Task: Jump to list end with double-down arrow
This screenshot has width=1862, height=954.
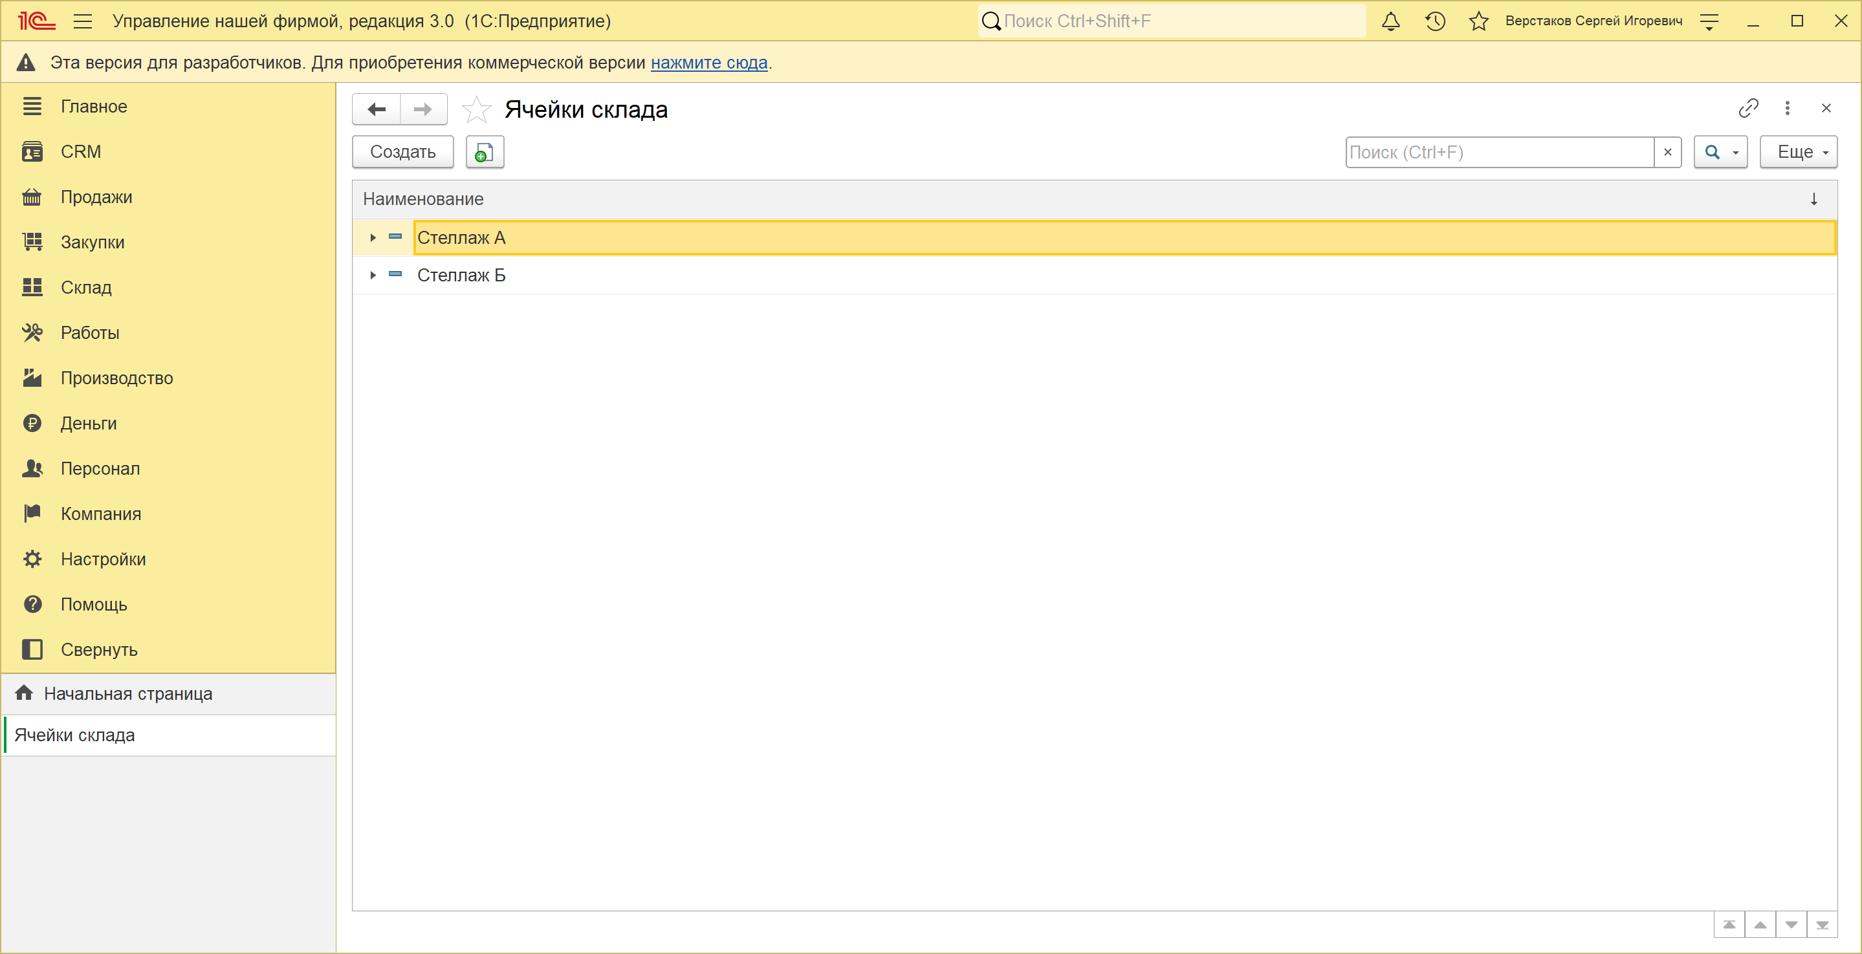Action: 1821,925
